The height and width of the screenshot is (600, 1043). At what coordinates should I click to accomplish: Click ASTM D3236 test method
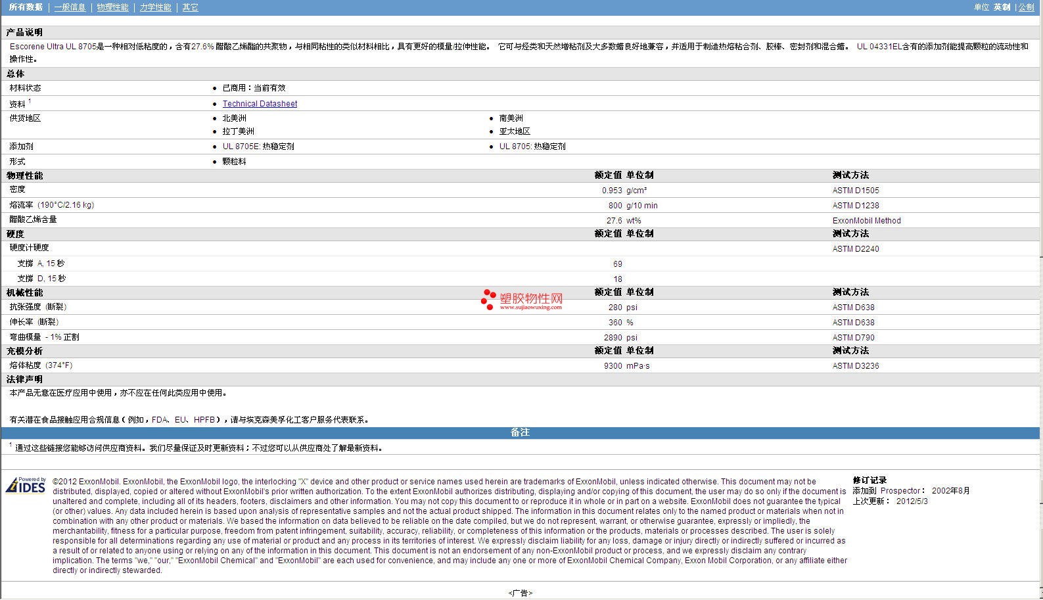[x=856, y=366]
